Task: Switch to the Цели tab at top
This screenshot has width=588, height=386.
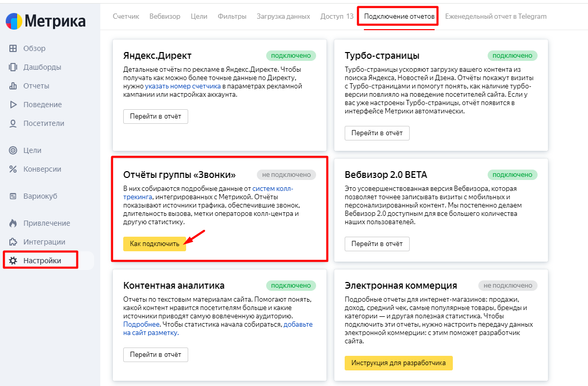Action: pyautogui.click(x=199, y=17)
